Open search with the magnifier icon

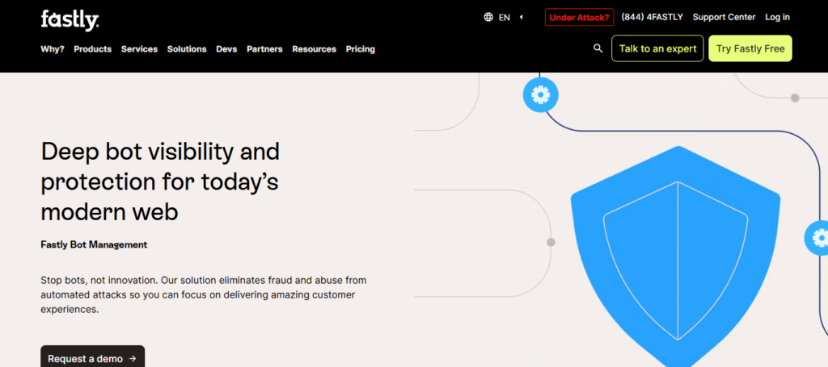coord(598,48)
